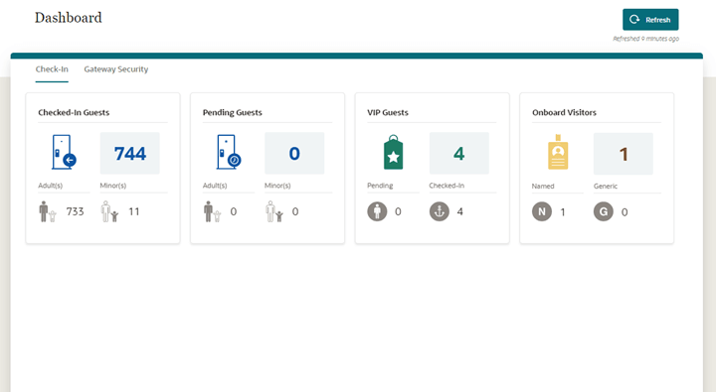The width and height of the screenshot is (716, 392).
Task: Click the 11 minors count
Action: 134,211
